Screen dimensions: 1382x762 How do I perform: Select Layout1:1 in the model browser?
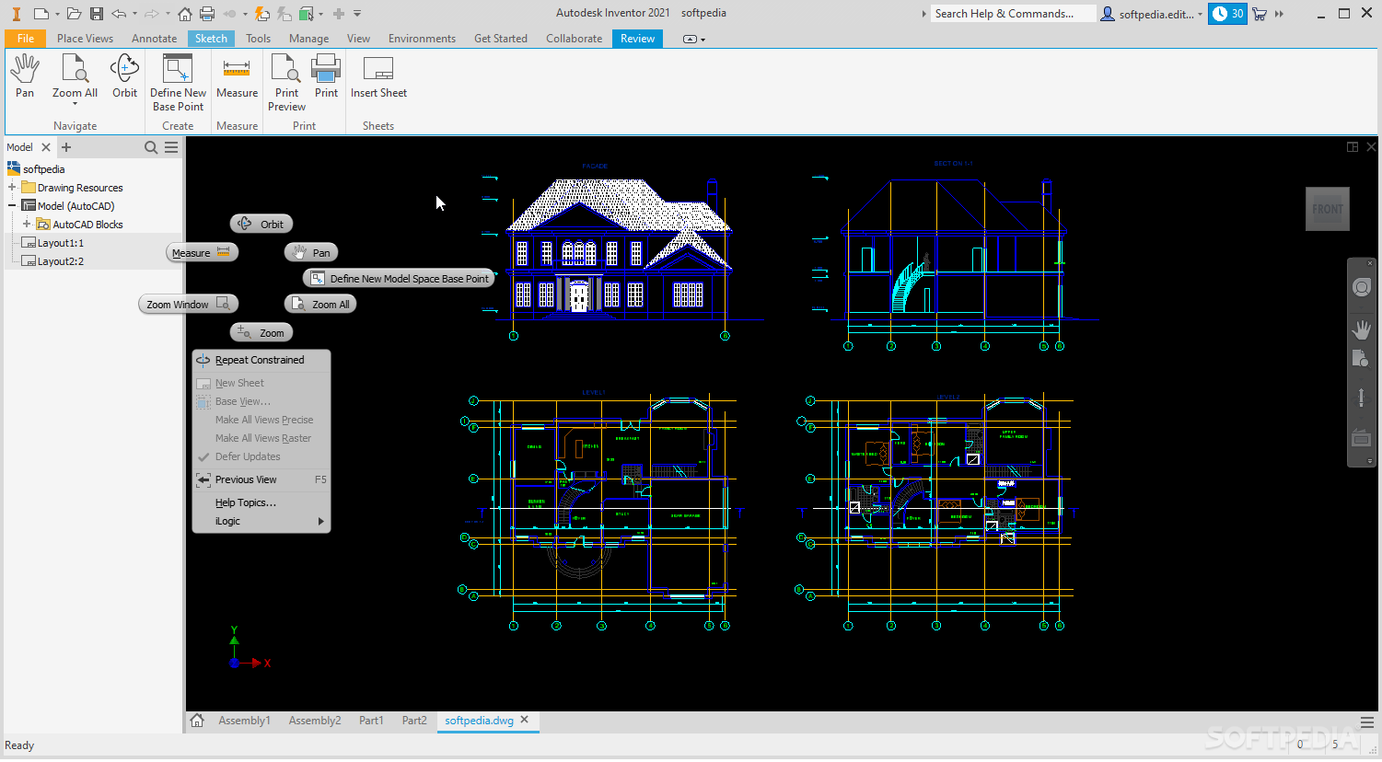click(x=61, y=243)
